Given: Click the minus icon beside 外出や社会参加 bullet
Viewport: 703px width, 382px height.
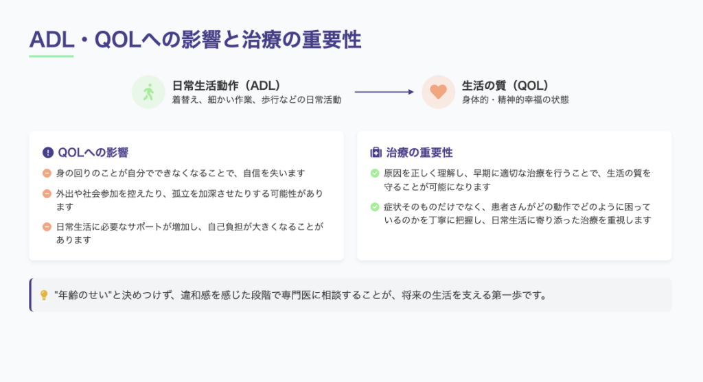Looking at the screenshot, I should 47,193.
